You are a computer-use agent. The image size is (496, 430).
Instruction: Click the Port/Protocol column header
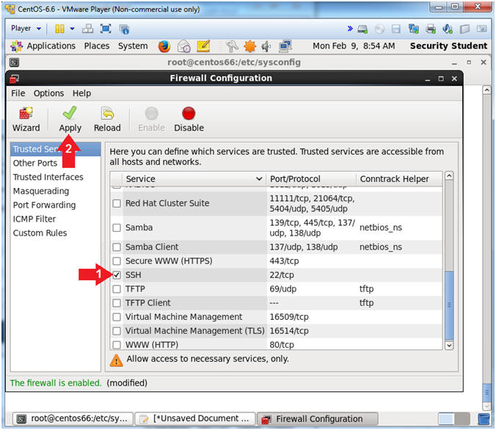(311, 179)
